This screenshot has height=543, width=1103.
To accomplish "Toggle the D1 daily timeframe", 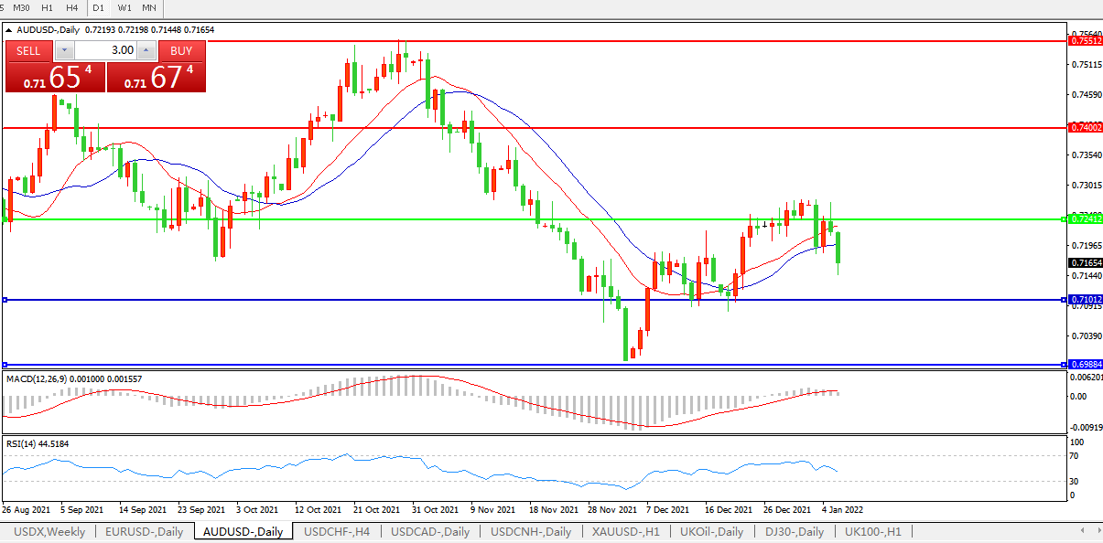I will [99, 7].
